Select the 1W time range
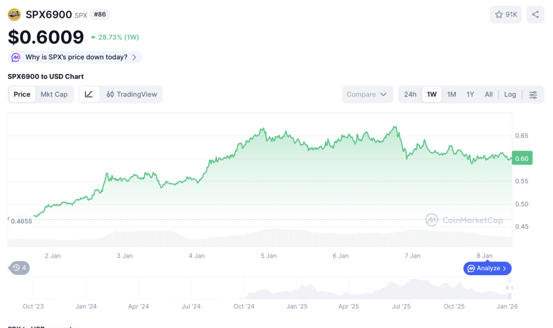This screenshot has width=553, height=328. coord(431,94)
